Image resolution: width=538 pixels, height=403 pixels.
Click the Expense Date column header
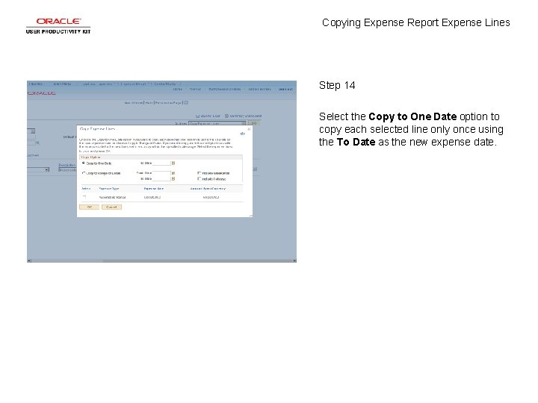coord(154,189)
